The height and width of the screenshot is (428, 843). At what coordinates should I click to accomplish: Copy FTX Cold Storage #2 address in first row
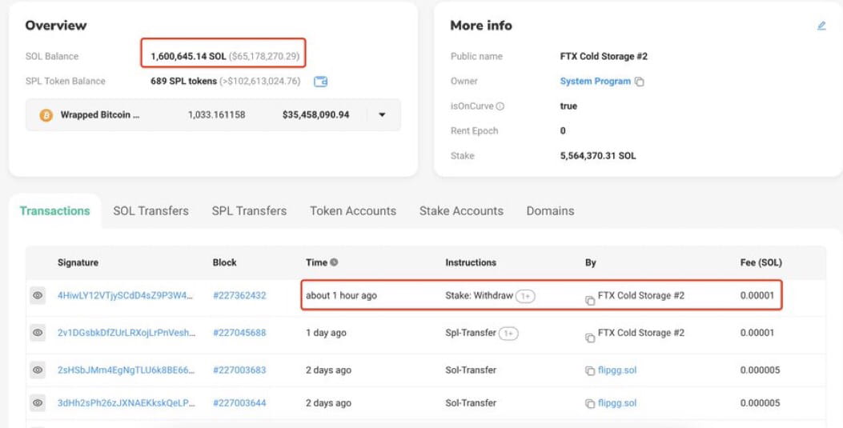coord(590,300)
